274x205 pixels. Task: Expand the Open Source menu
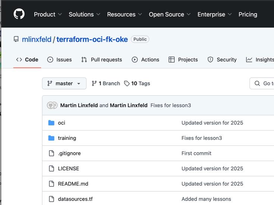tap(170, 14)
